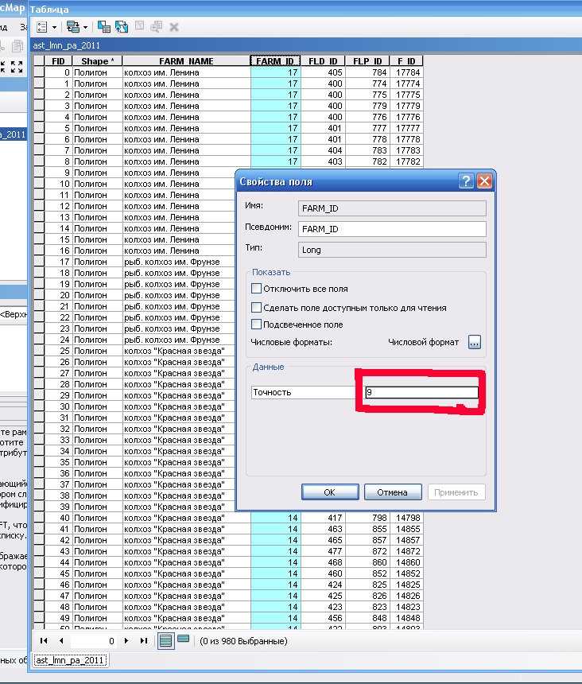
Task: Expand Related Tables dropdown arrow
Action: 85,26
